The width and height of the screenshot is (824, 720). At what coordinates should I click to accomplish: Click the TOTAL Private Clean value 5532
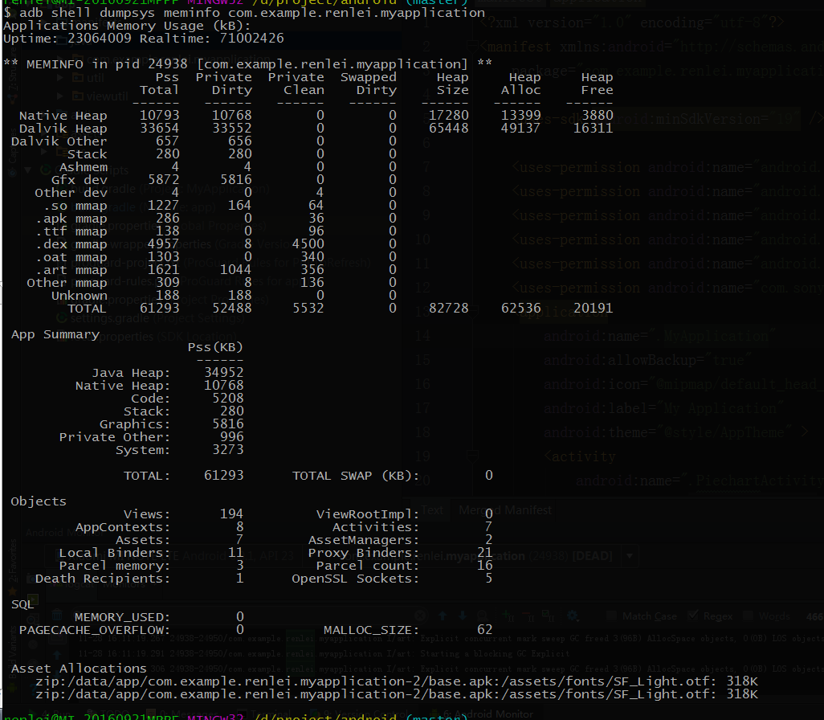(x=308, y=309)
